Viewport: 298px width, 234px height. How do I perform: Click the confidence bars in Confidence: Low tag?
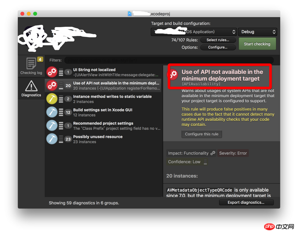205,162
